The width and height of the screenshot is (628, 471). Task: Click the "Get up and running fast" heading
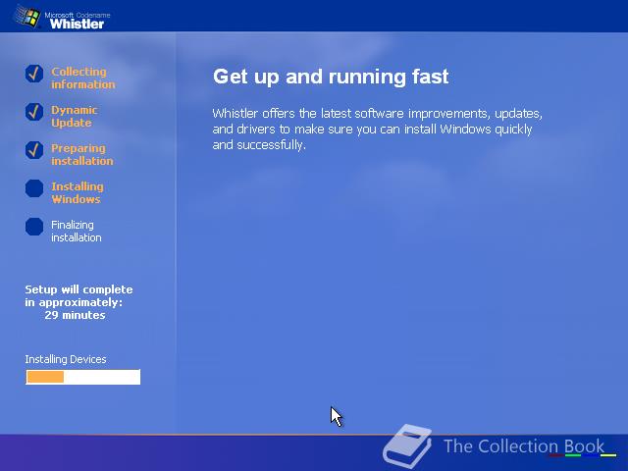pos(331,77)
